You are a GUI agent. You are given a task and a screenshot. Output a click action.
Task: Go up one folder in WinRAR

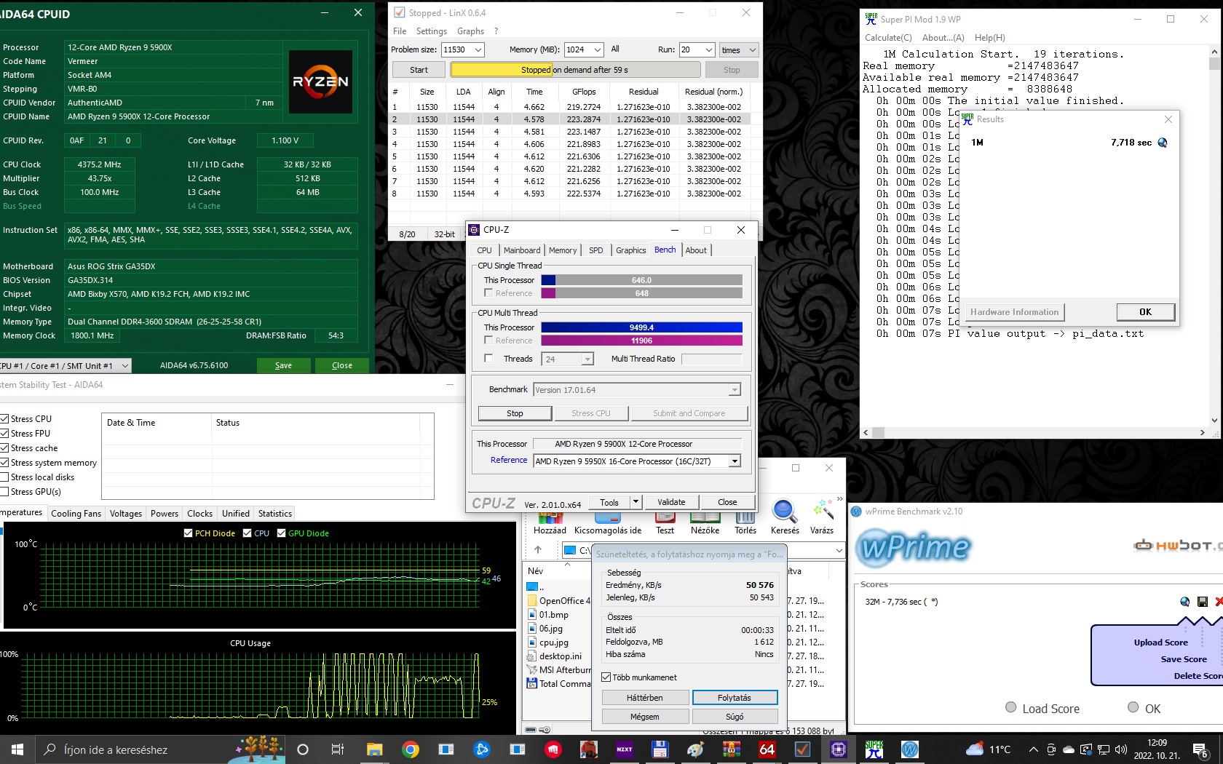pos(538,550)
